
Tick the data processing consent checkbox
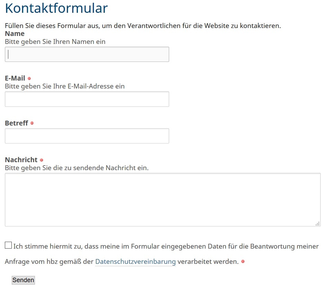[8, 246]
